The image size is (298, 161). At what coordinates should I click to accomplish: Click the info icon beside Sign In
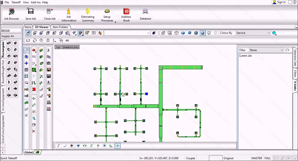pos(295,2)
